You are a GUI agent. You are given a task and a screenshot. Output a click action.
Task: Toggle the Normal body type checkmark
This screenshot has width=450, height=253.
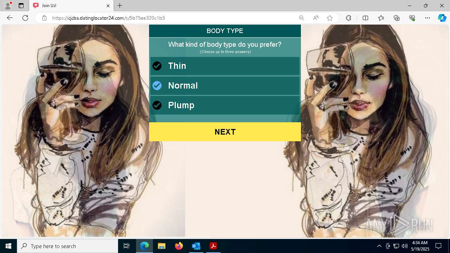[x=157, y=86]
